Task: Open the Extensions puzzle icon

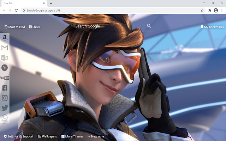Action: click(x=210, y=10)
